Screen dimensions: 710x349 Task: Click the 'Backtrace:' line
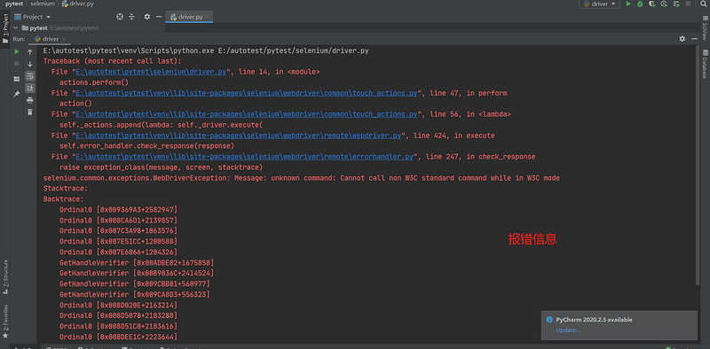63,199
